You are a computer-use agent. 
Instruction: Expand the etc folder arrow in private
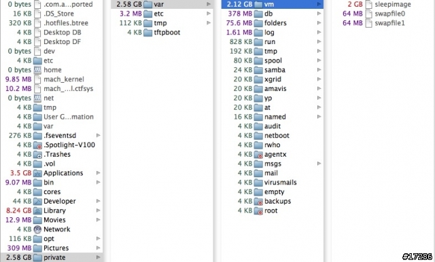tap(209, 14)
